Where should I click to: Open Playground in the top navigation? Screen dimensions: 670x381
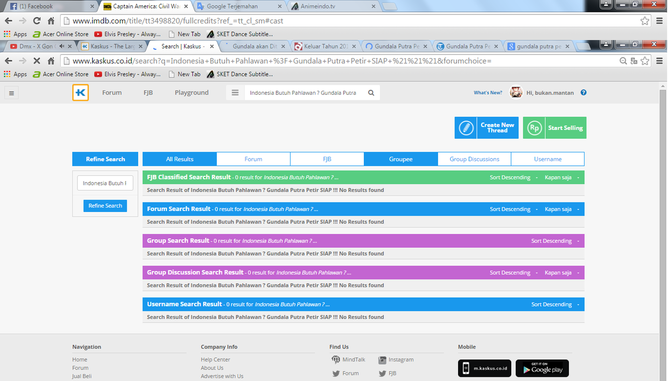tap(192, 93)
